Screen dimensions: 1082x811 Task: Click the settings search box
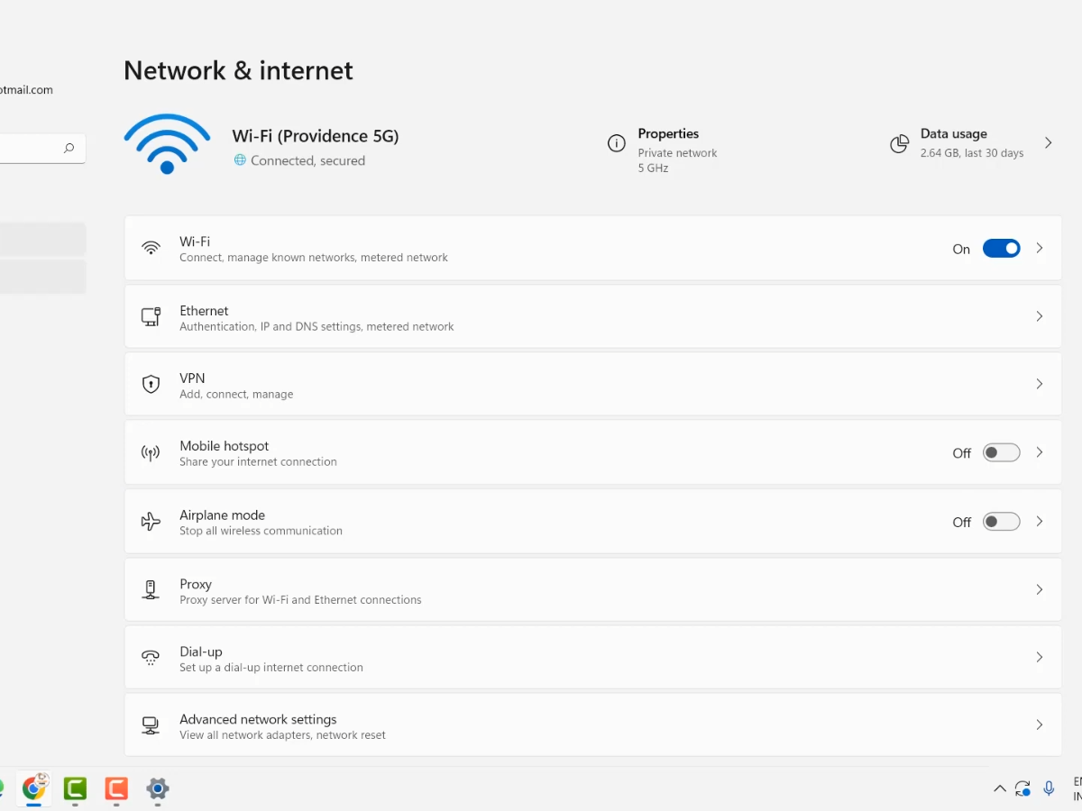[32, 149]
